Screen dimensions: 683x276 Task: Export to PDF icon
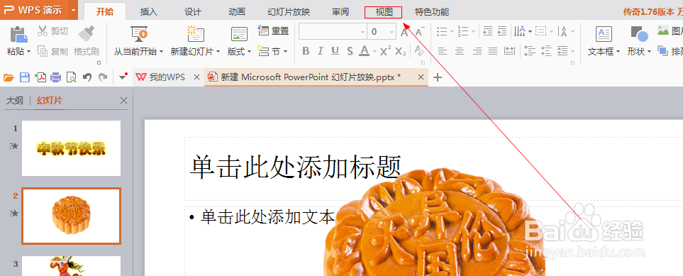pyautogui.click(x=40, y=77)
